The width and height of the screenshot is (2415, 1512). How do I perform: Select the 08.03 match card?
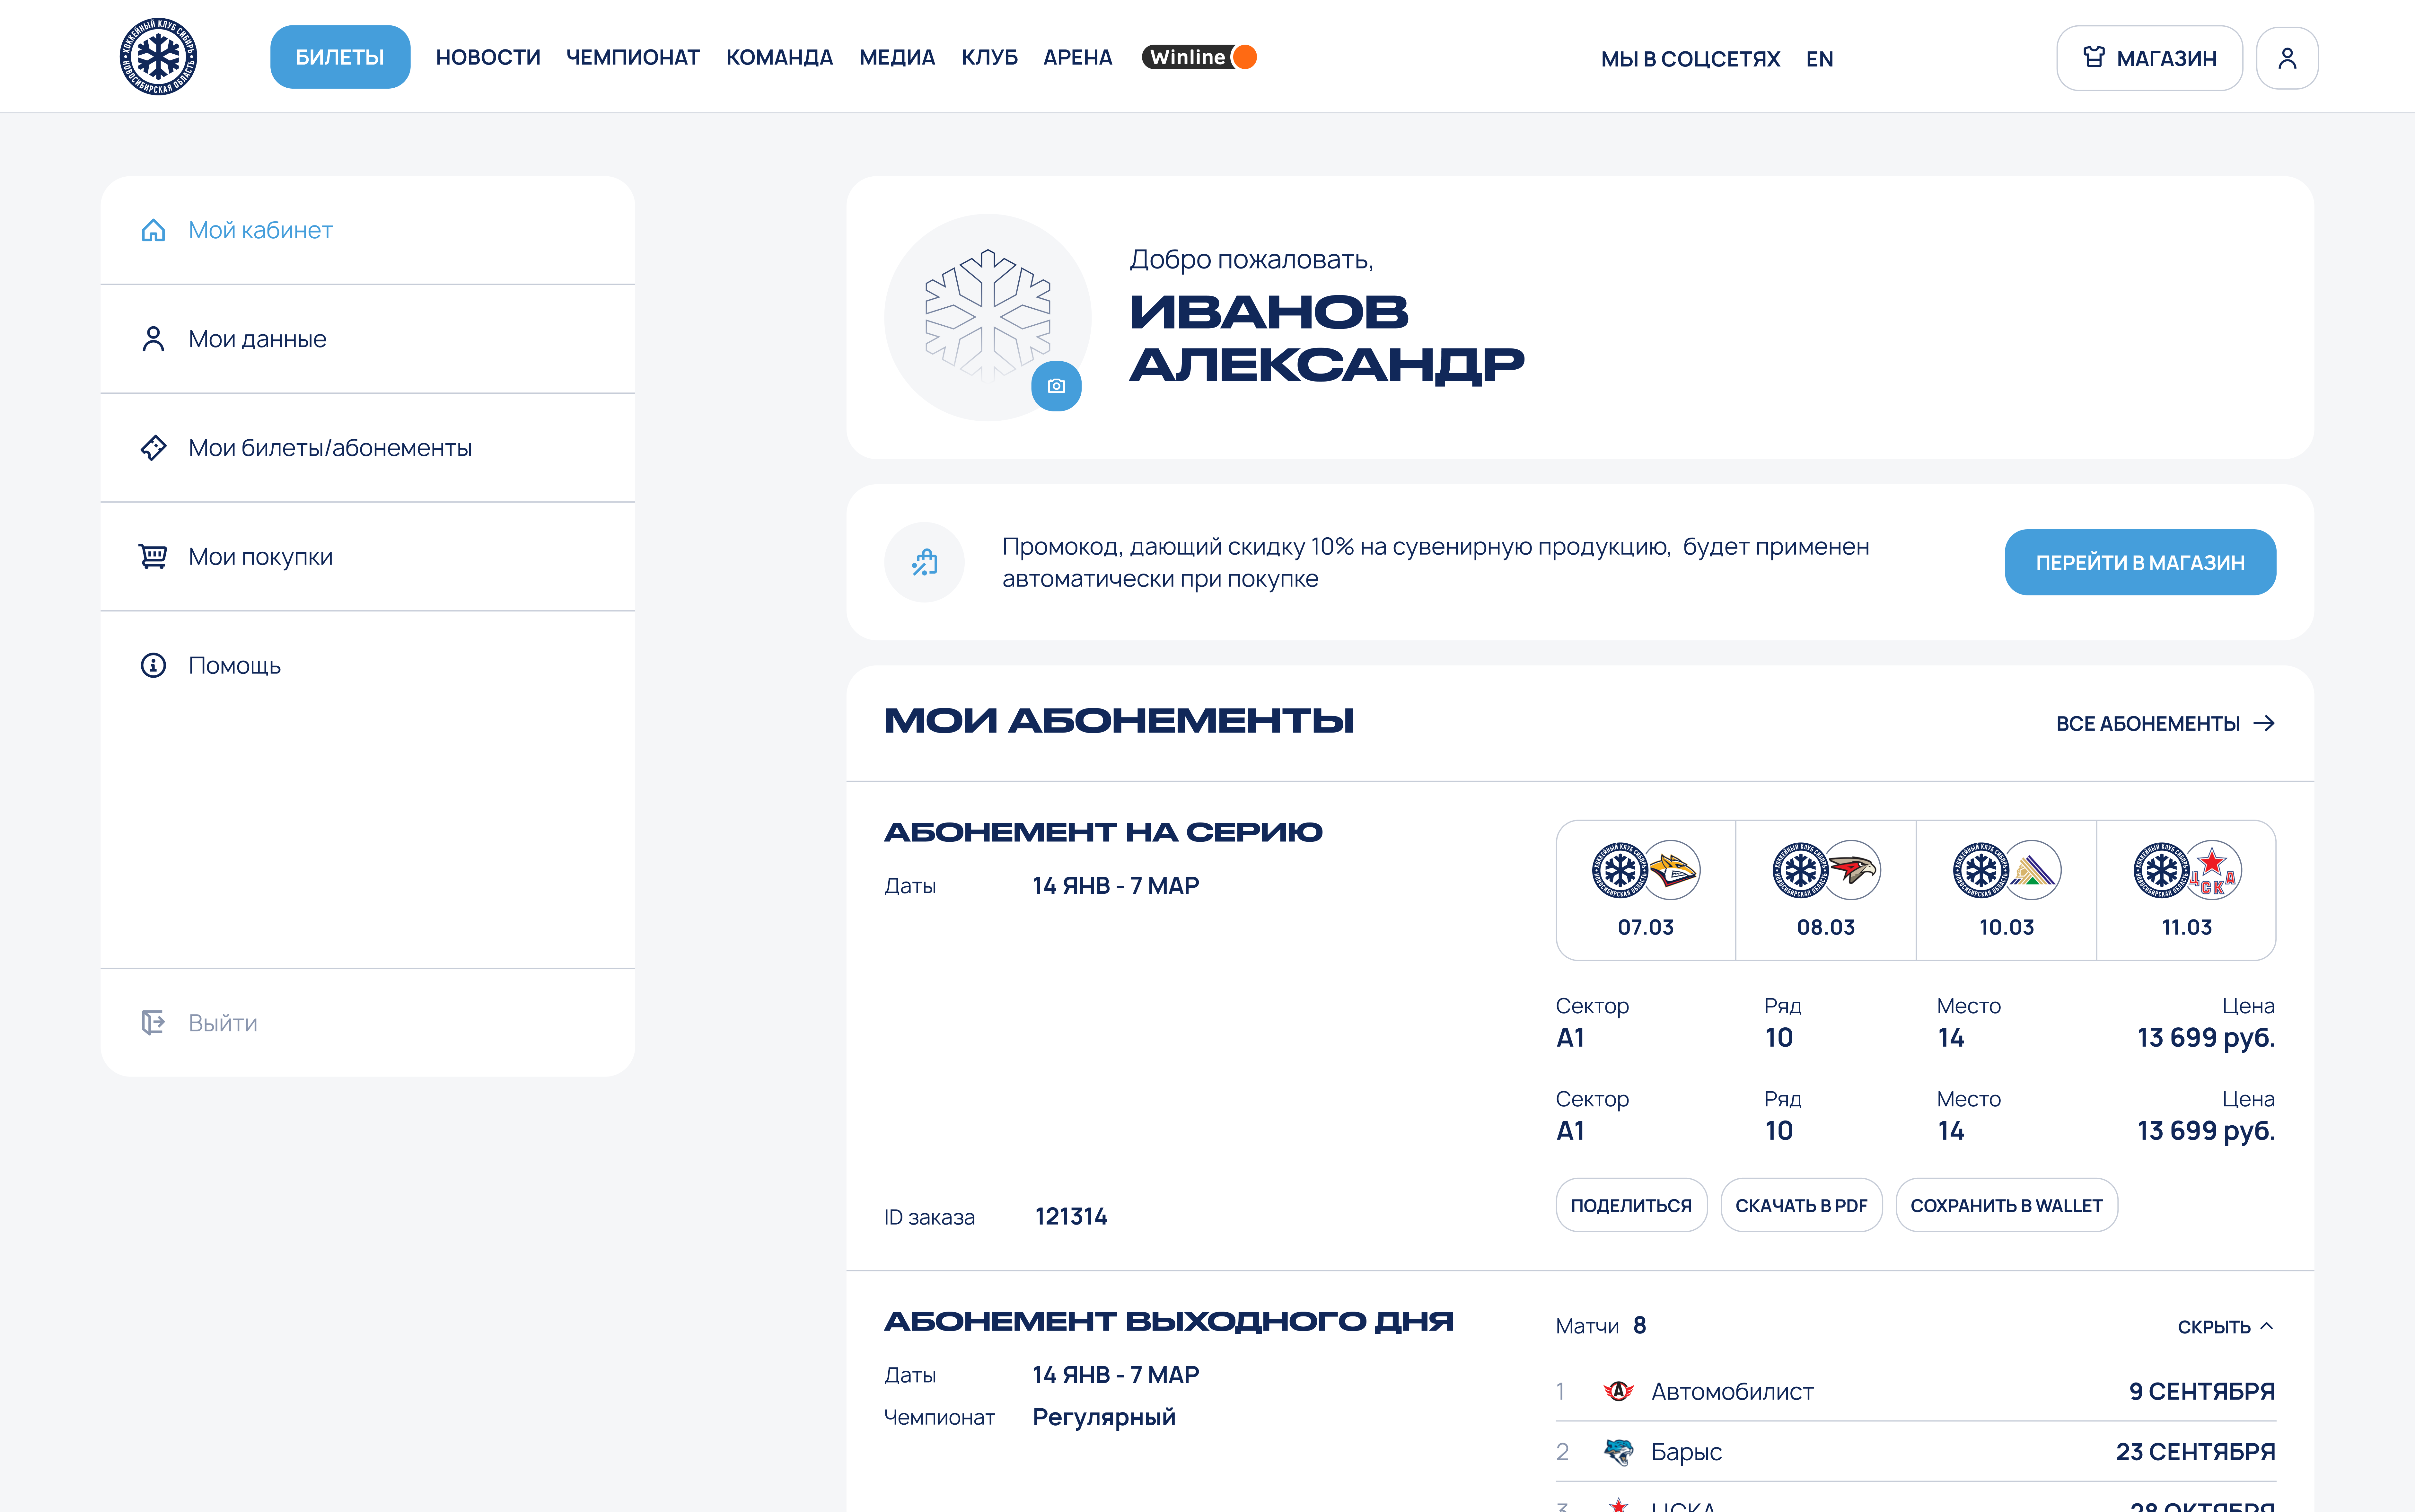[x=1826, y=890]
